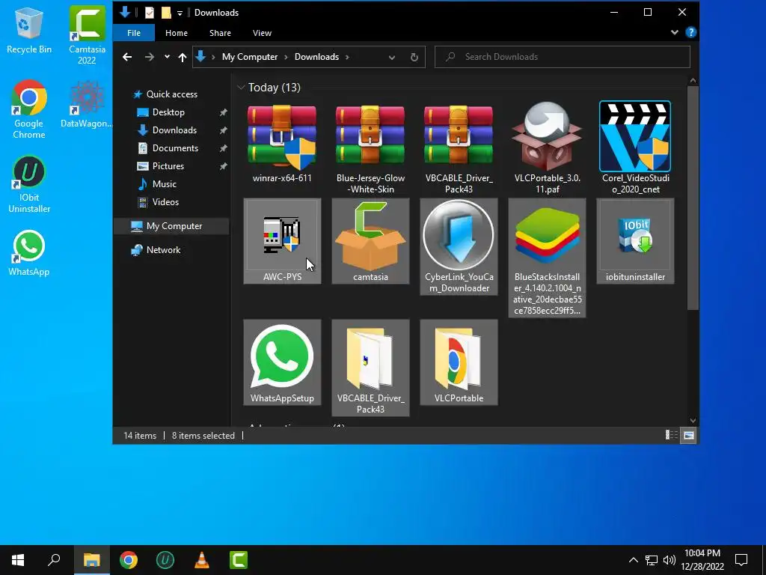Select the VBCABLE_Driver_Pack43 archive file
The width and height of the screenshot is (766, 575).
(x=459, y=149)
